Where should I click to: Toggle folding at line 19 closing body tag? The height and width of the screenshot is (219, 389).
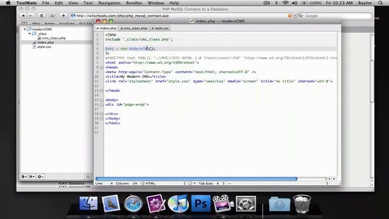point(102,119)
